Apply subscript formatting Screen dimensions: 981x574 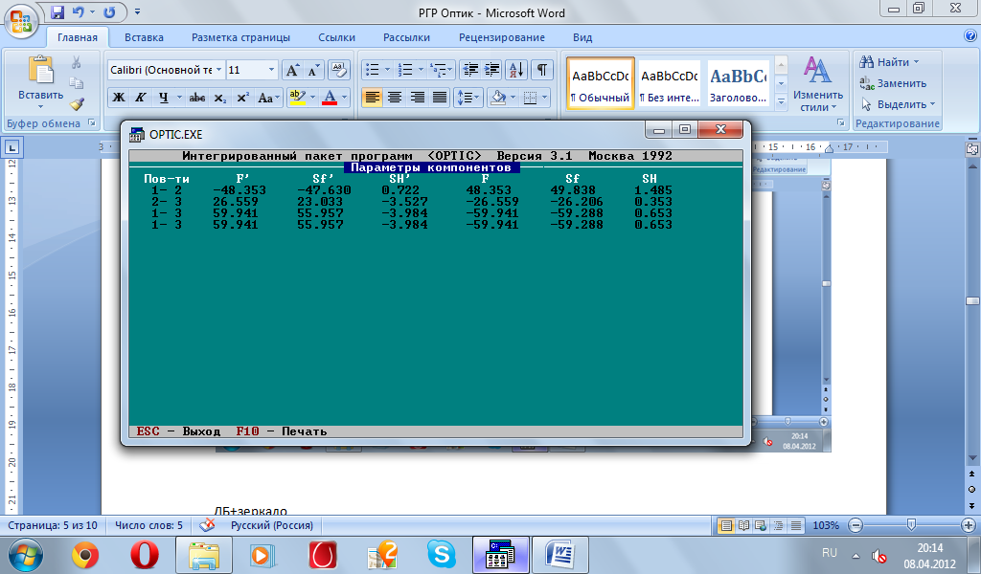pyautogui.click(x=219, y=98)
